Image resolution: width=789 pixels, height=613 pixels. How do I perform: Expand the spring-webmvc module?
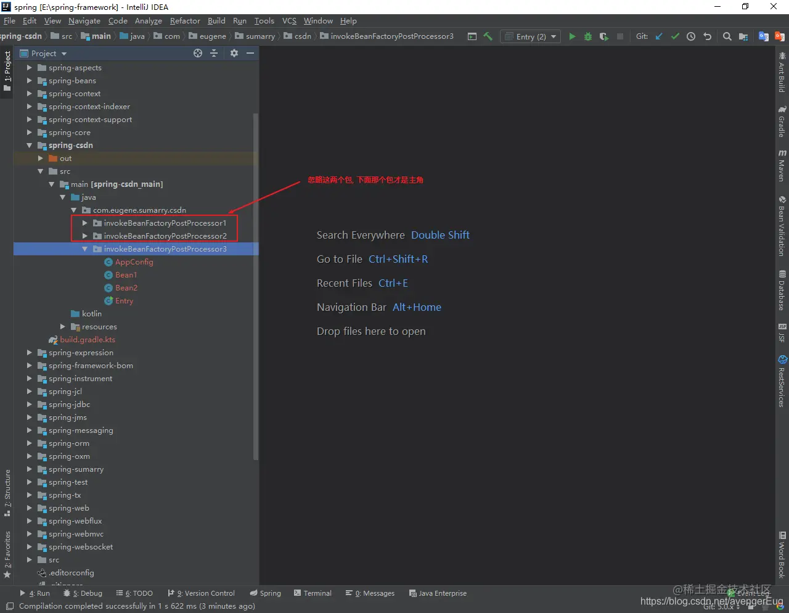pyautogui.click(x=29, y=534)
